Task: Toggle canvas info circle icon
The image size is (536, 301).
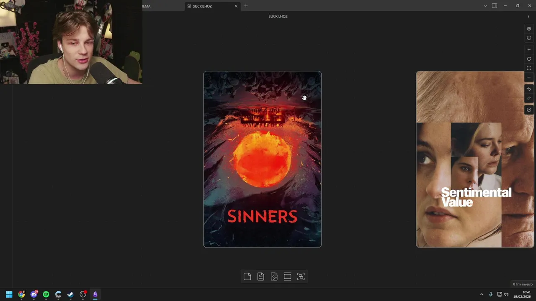Action: (529, 38)
